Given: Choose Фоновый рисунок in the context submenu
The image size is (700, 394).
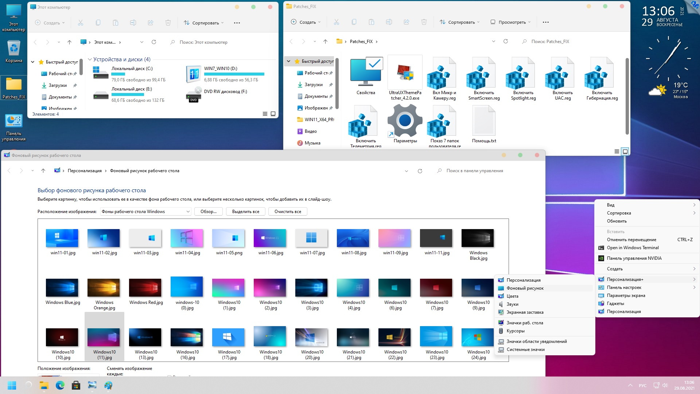Looking at the screenshot, I should pos(525,288).
